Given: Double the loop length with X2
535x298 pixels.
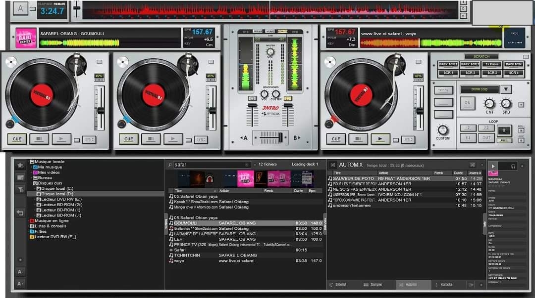Looking at the screenshot, I should tap(486, 128).
